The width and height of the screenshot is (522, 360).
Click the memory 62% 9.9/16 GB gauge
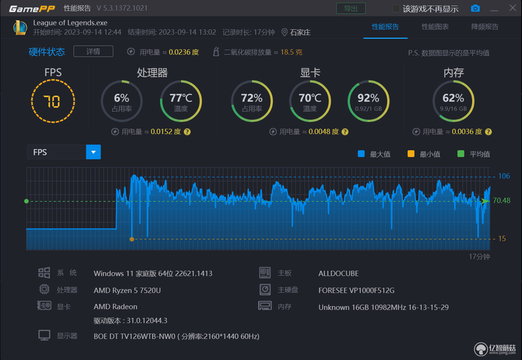453,101
